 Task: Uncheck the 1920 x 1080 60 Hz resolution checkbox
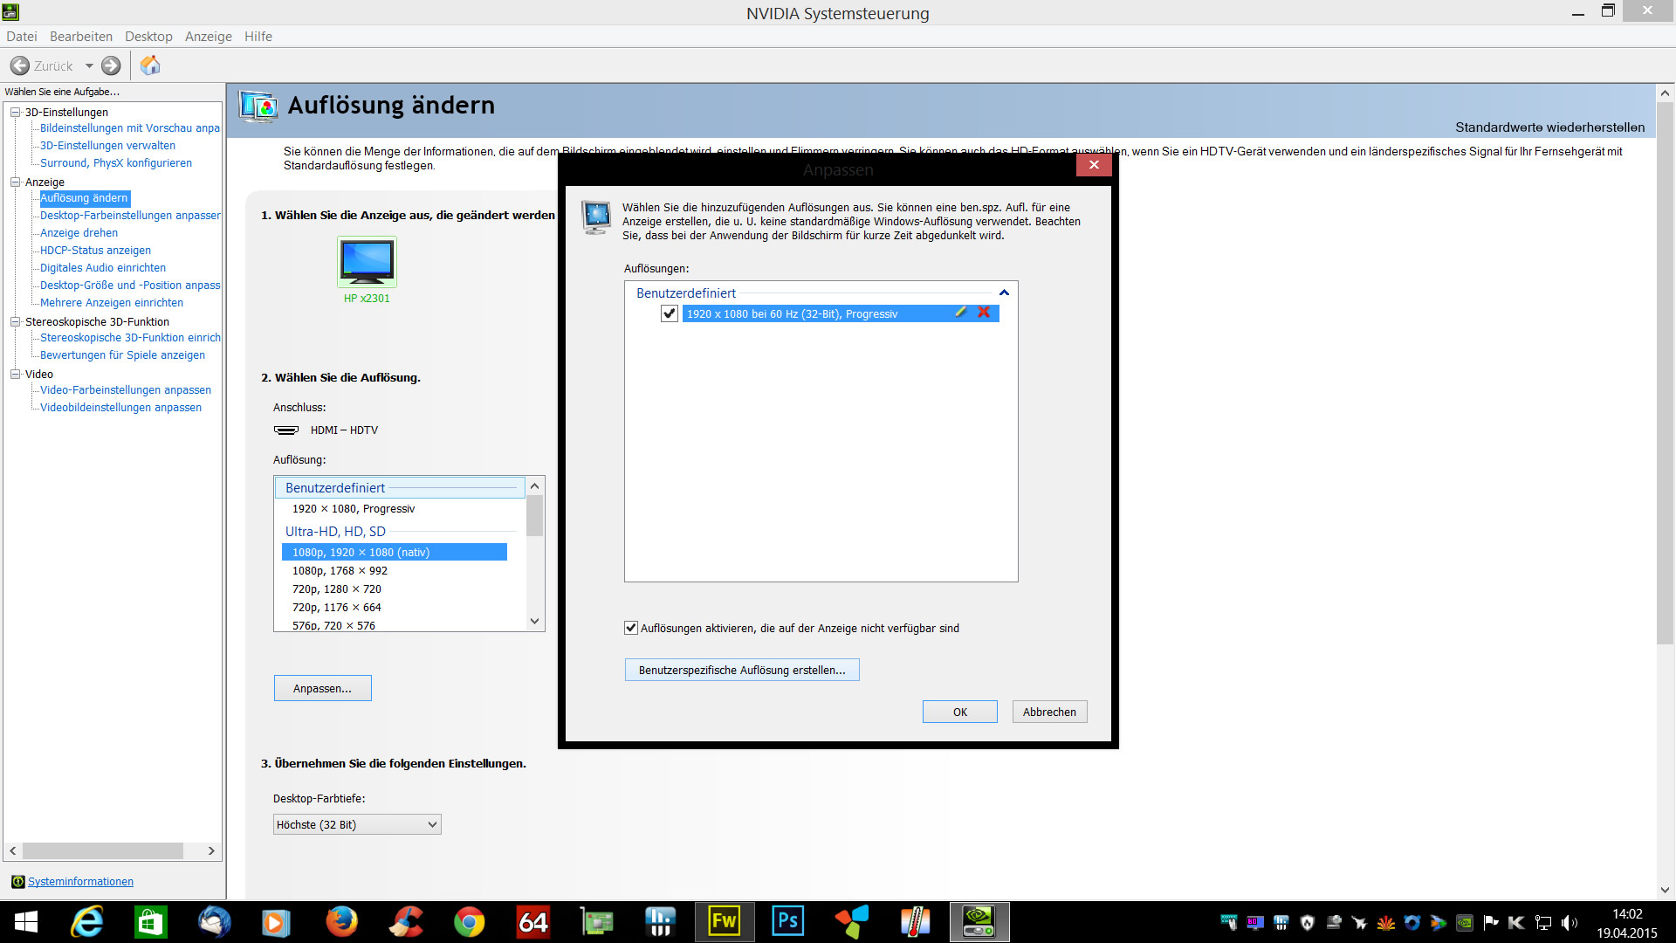tap(670, 313)
